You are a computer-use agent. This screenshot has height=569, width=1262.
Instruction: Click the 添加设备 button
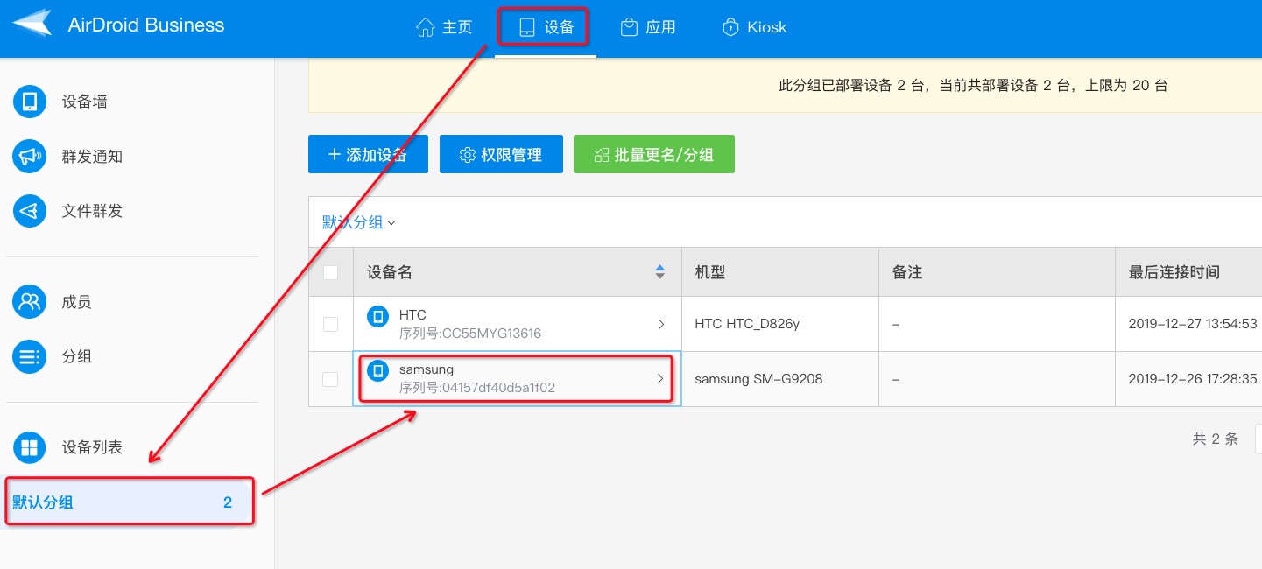(x=368, y=154)
